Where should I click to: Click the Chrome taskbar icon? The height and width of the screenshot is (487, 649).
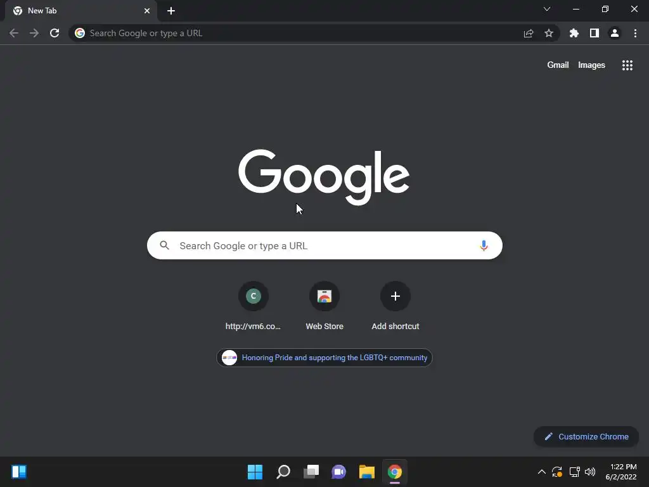pos(395,472)
